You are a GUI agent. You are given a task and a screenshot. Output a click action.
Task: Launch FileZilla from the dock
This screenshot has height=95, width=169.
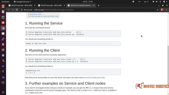pos(3,44)
